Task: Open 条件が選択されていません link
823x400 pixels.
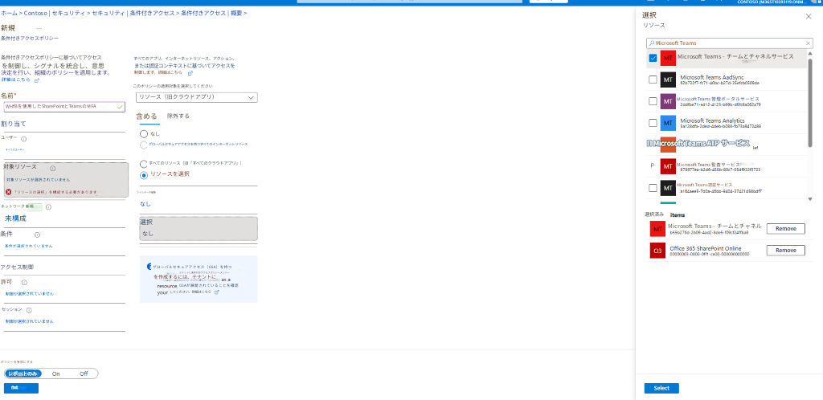Action: click(x=29, y=245)
